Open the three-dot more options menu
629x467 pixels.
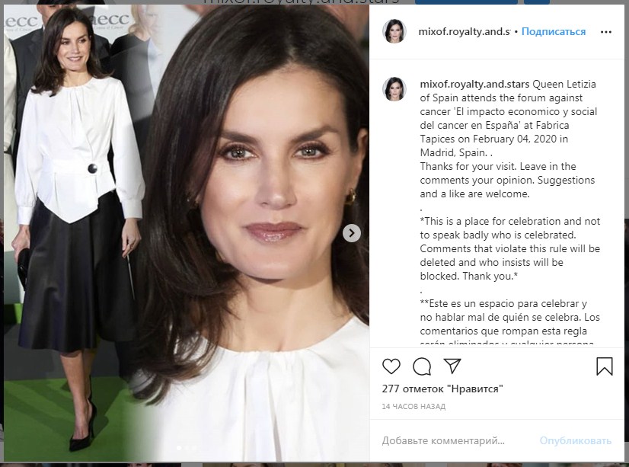coord(605,32)
